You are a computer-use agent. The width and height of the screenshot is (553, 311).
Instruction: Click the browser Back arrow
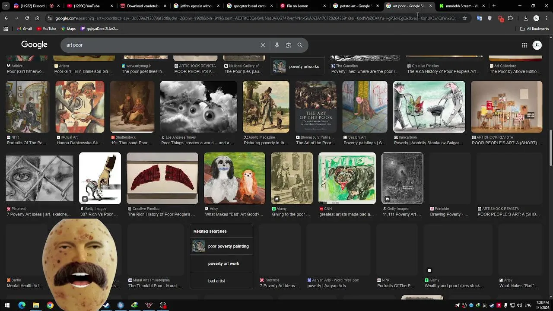(6, 18)
